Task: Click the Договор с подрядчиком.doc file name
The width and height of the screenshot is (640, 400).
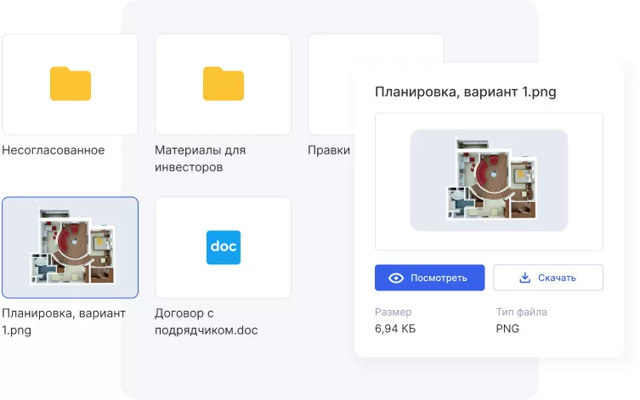Action: pos(206,322)
